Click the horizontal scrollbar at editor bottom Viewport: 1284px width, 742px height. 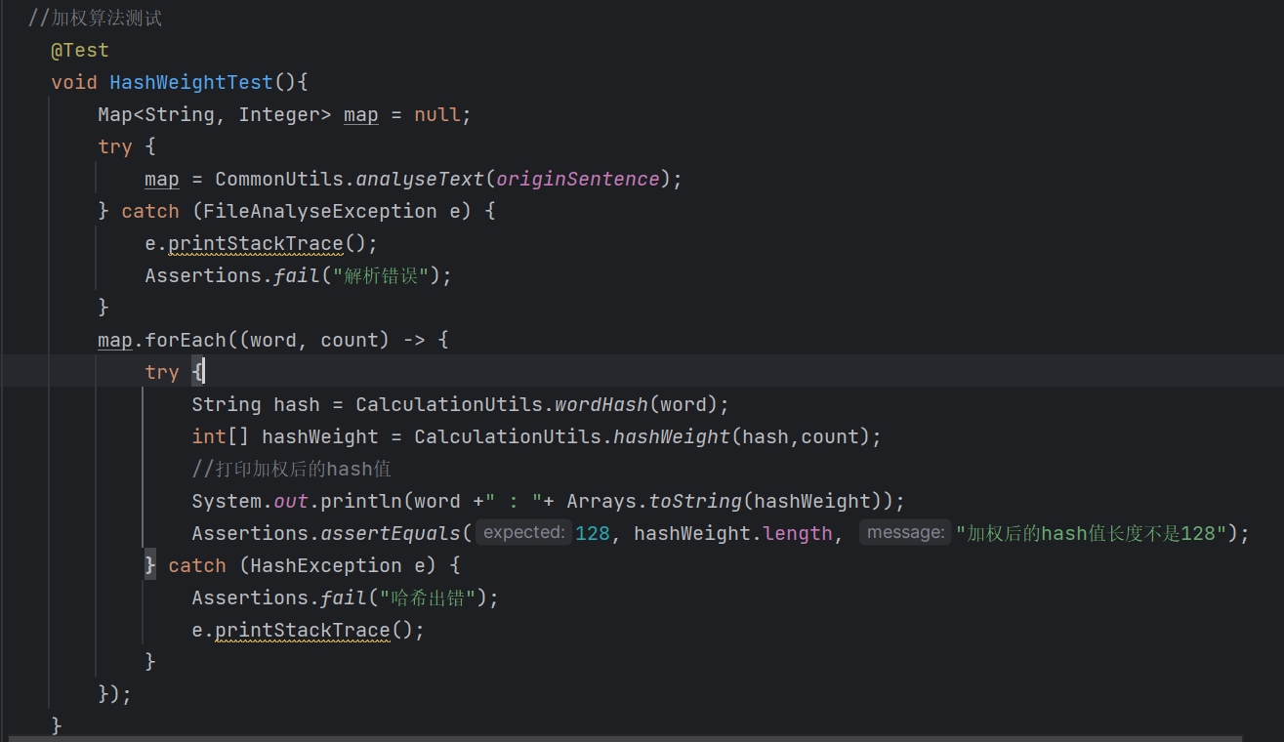coord(625,739)
